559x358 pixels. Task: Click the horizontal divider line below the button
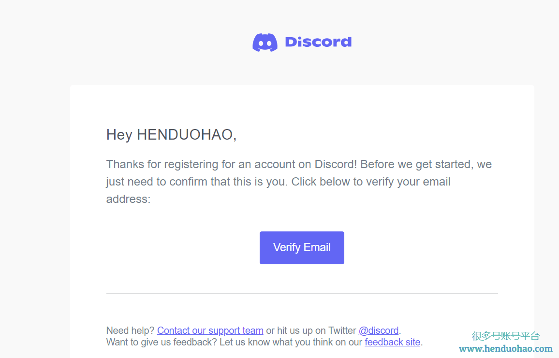coord(302,294)
